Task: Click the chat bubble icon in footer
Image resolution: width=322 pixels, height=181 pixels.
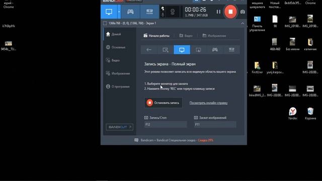Action: (x=136, y=140)
